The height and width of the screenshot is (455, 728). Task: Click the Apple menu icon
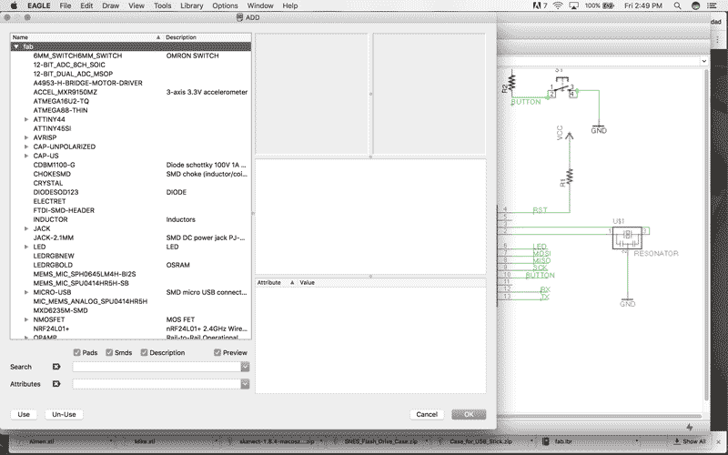[14, 5]
